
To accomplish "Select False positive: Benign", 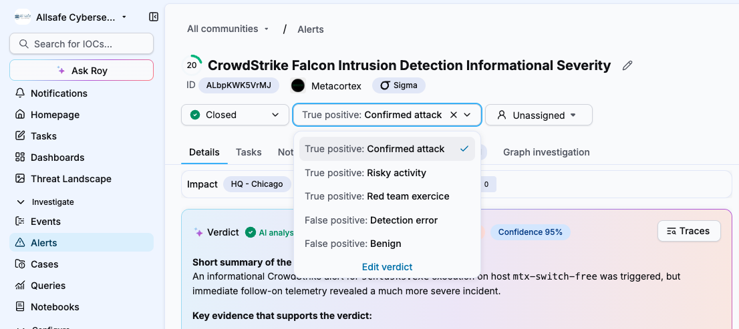I will click(387, 244).
